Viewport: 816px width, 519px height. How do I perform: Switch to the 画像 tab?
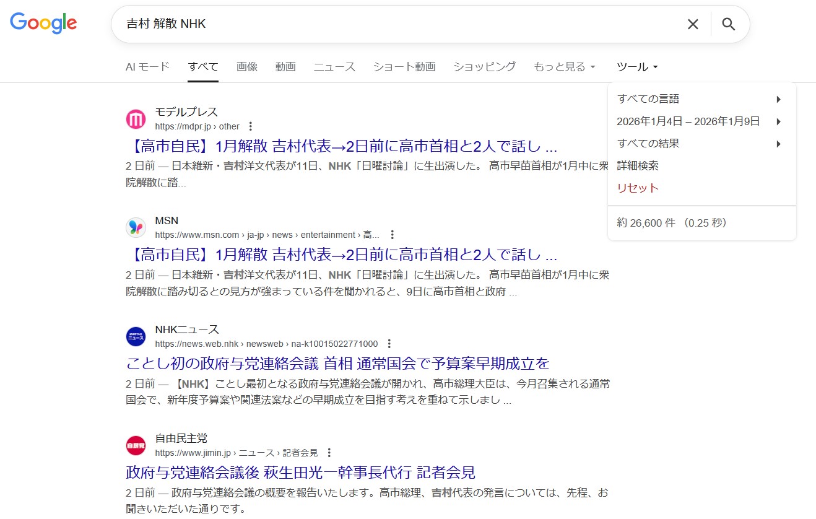coord(247,67)
